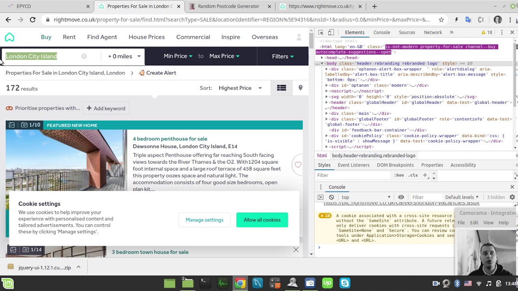Open console drawer three-dot menu
Image resolution: width=518 pixels, height=291 pixels.
pos(321,187)
